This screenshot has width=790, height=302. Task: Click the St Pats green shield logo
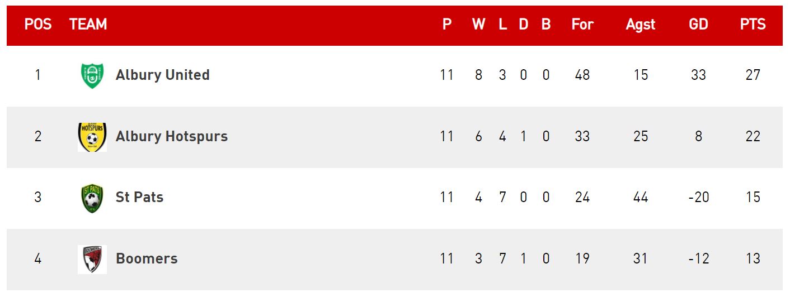click(92, 198)
